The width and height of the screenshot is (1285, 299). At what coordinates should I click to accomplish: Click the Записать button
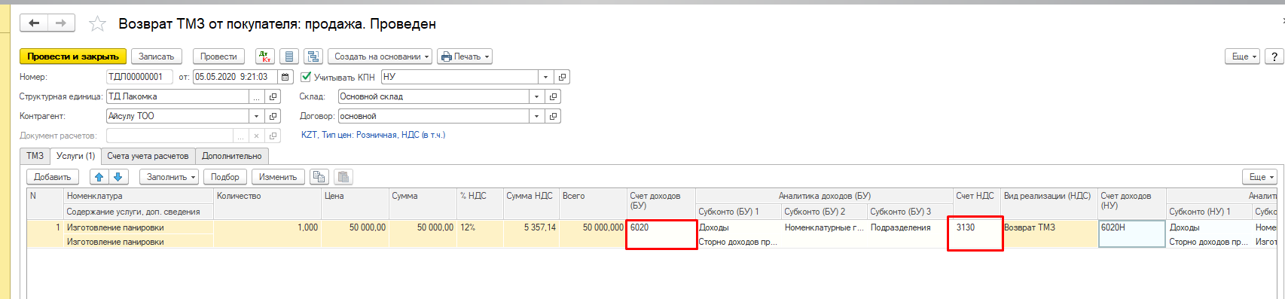click(157, 56)
